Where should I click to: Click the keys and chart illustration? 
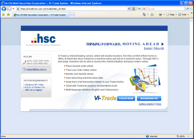coord(145,79)
